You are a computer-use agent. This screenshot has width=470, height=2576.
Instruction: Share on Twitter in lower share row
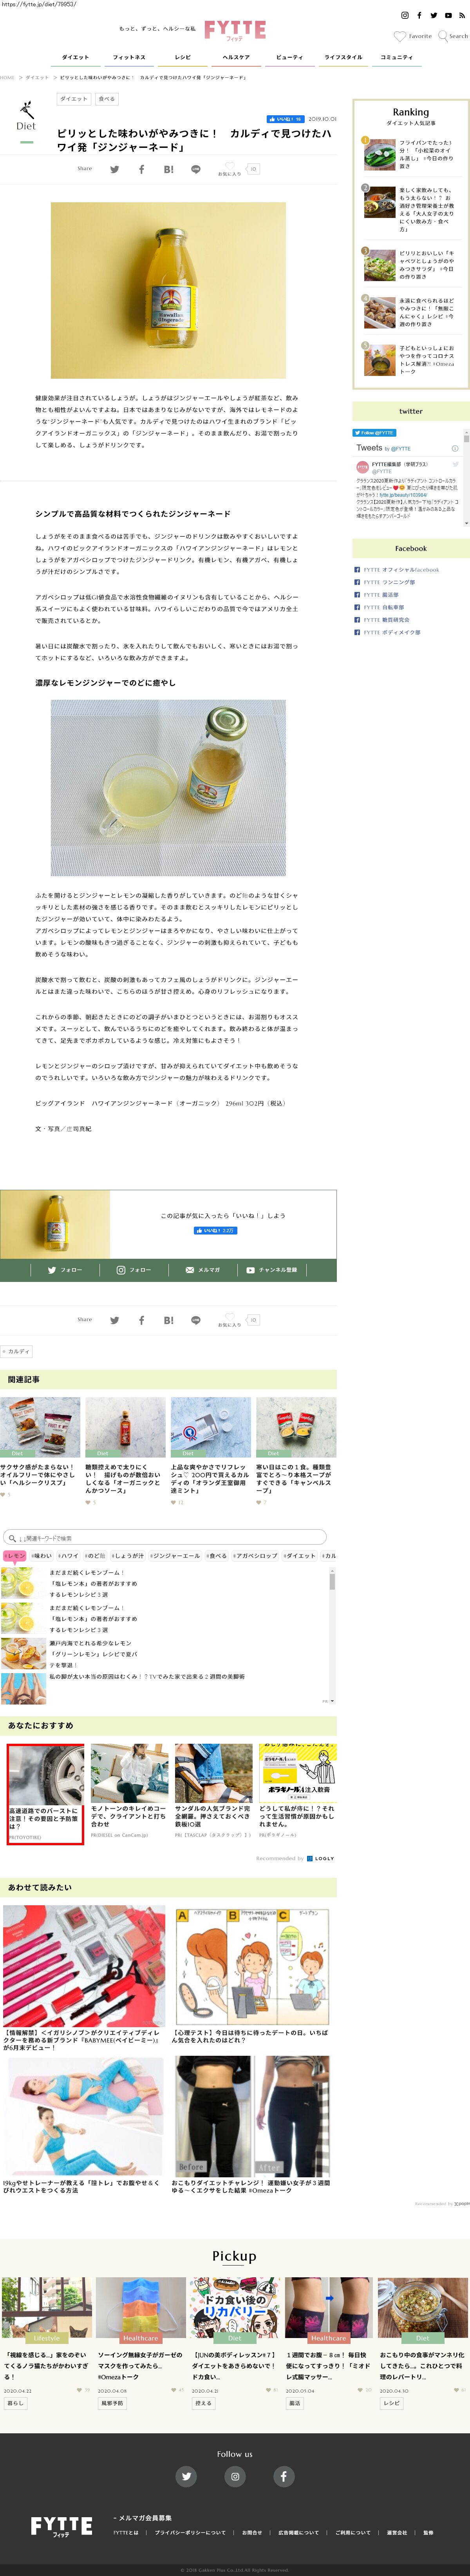[x=114, y=1320]
